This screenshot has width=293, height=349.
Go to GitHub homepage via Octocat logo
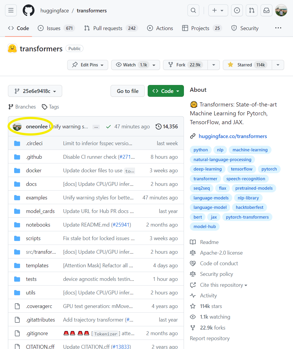29,10
